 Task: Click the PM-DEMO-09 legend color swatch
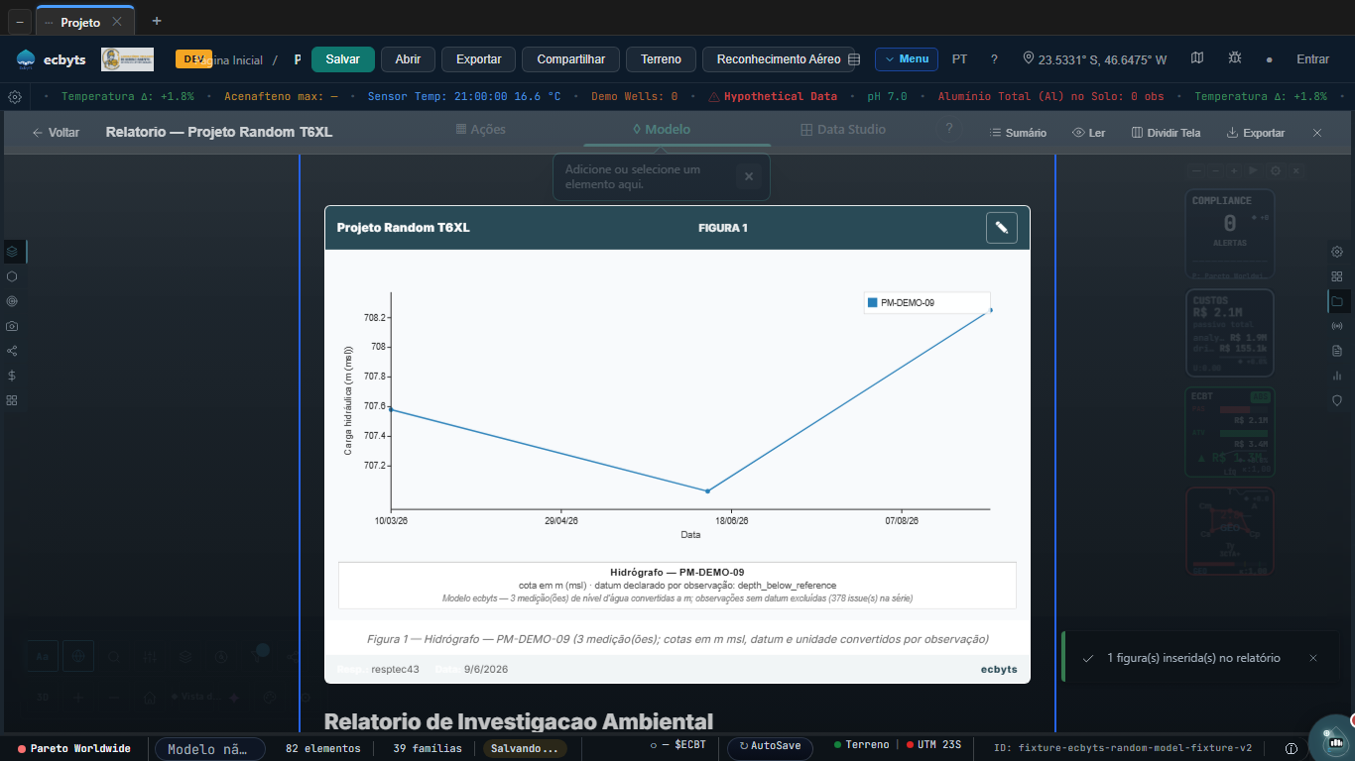click(872, 303)
